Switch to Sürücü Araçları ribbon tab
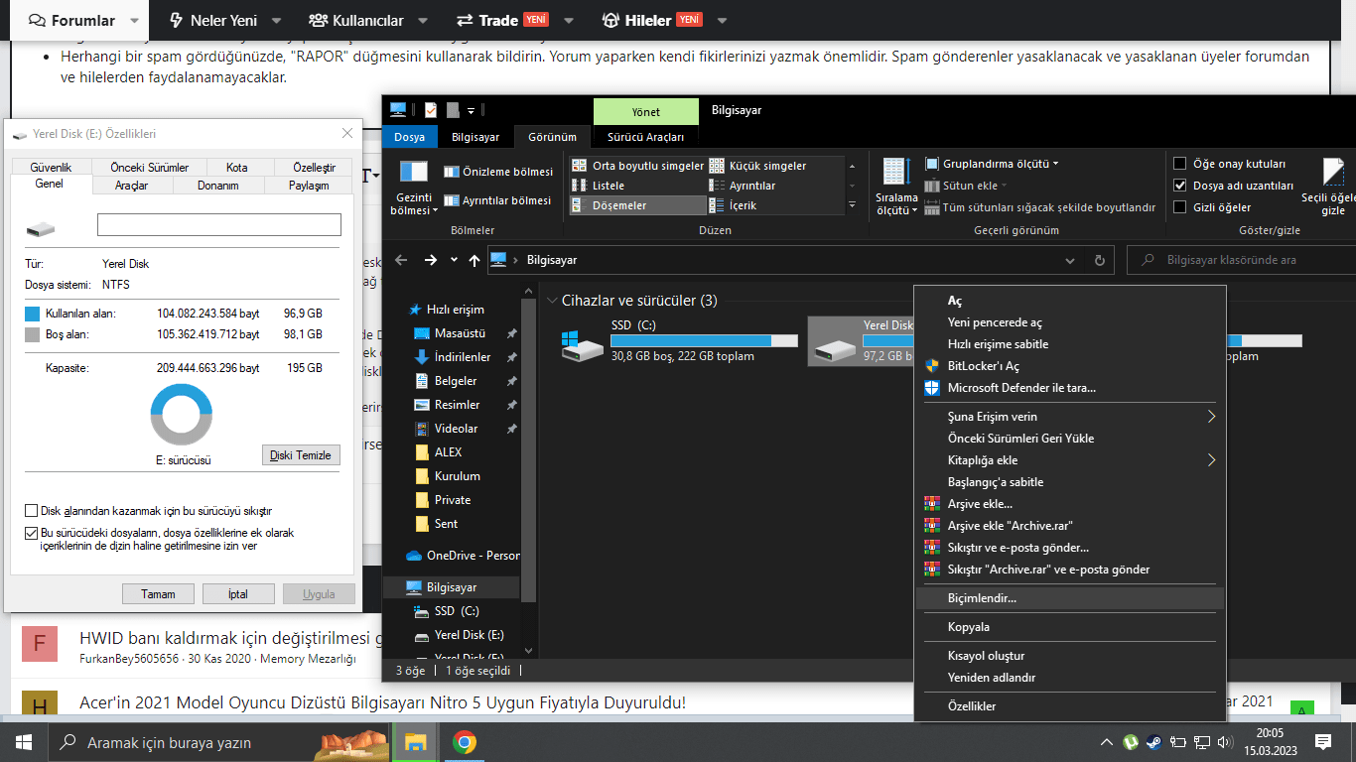The width and height of the screenshot is (1356, 762). (645, 137)
